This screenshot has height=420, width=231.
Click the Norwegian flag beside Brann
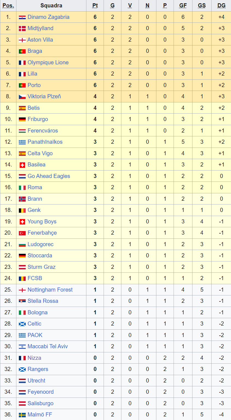click(x=22, y=199)
